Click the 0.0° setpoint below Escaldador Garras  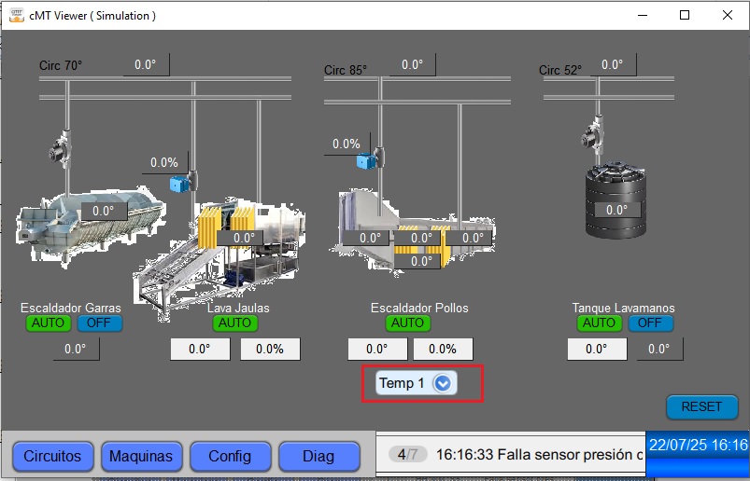[76, 349]
